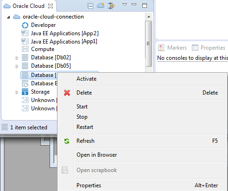Click the Database [Db05] icon
Image resolution: width=228 pixels, height=191 pixels.
click(25, 66)
